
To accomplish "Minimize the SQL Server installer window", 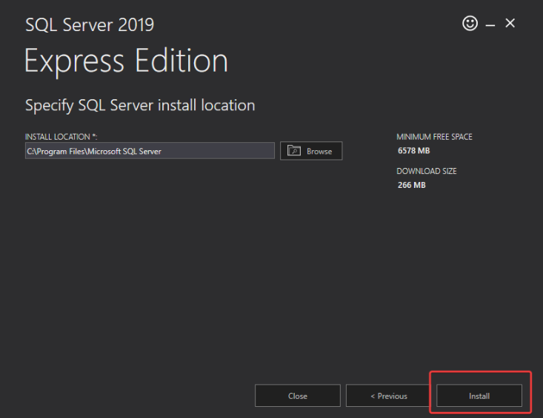I will pos(490,25).
